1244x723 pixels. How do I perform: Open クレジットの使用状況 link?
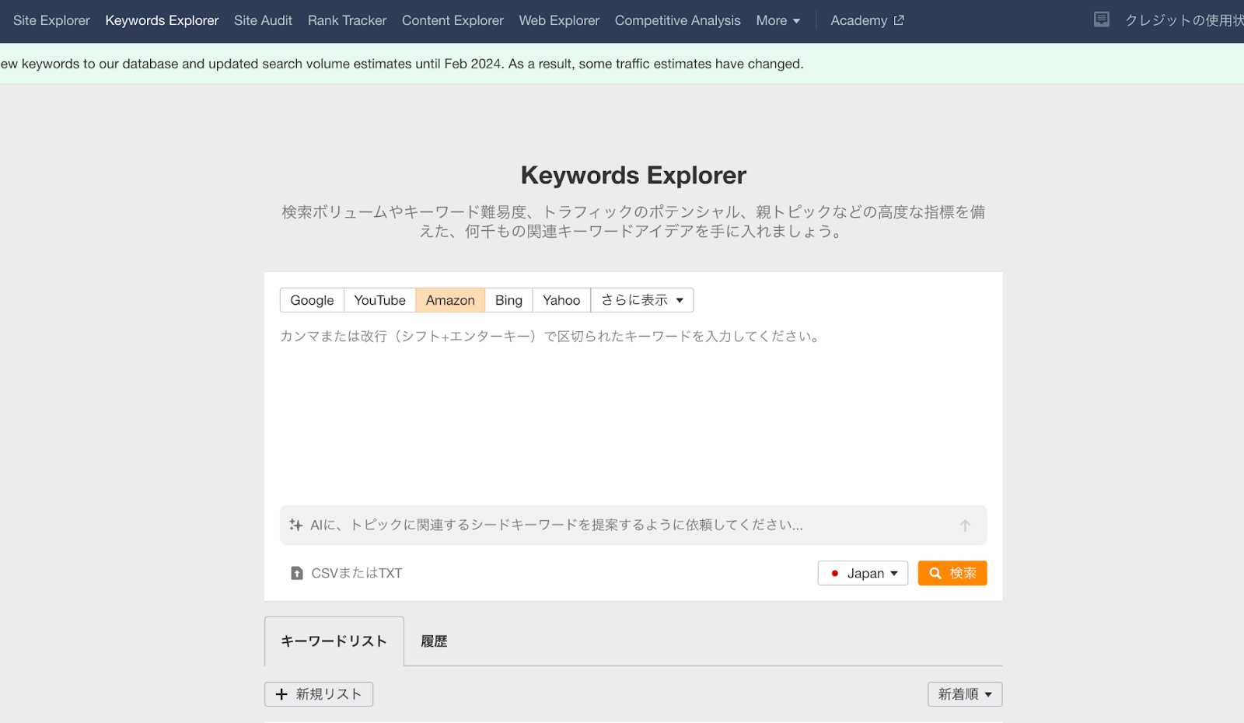click(x=1184, y=20)
